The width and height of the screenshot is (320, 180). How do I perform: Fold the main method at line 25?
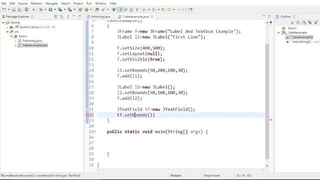95,131
